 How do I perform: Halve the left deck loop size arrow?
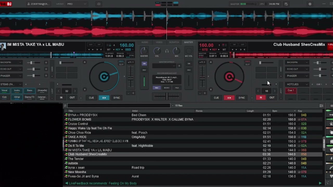[x=59, y=91]
